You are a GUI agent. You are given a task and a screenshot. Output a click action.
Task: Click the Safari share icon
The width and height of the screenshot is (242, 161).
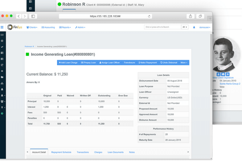pos(191,16)
